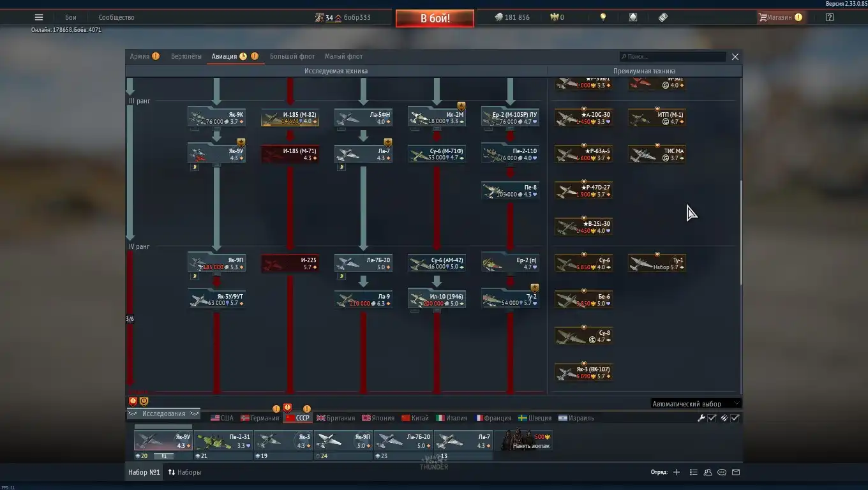Select premium Бе-6 aircraft

584,299
